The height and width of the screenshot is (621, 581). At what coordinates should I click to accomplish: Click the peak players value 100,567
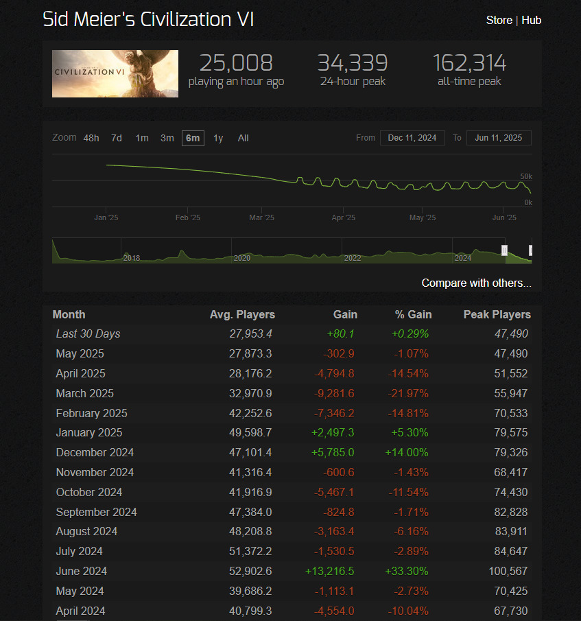point(508,571)
